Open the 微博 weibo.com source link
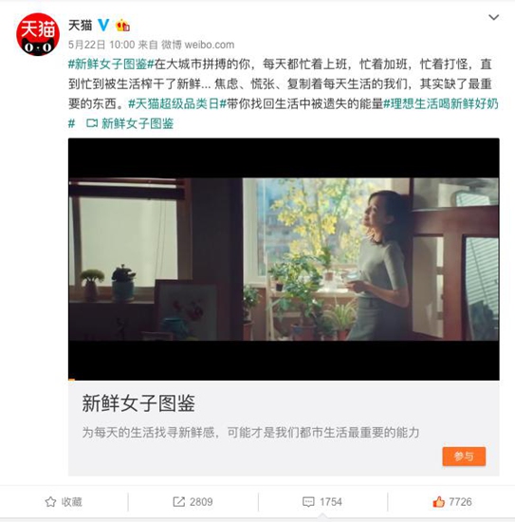This screenshot has height=522, width=515. point(197,45)
